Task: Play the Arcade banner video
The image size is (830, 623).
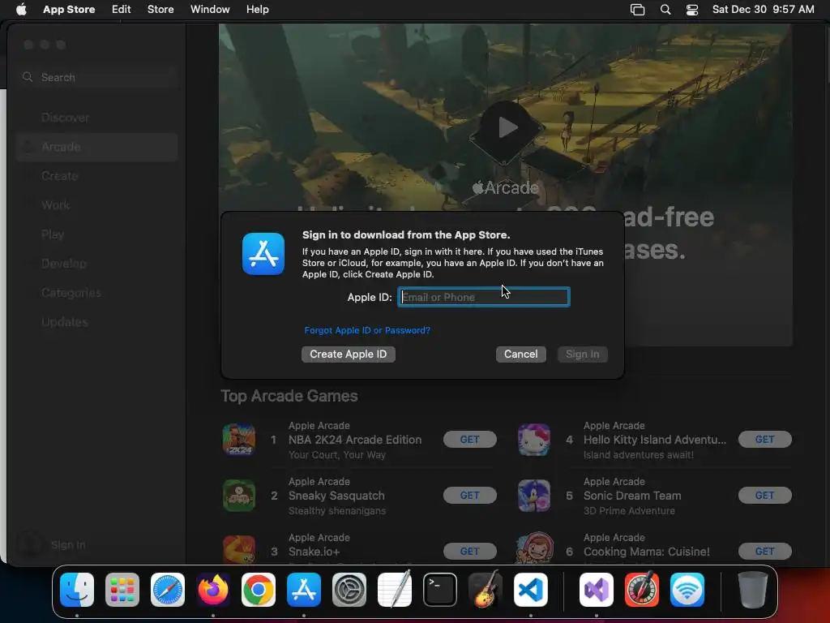Action: coord(507,127)
